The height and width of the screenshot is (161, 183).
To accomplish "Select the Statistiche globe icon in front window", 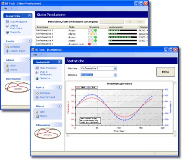I will (37, 78).
